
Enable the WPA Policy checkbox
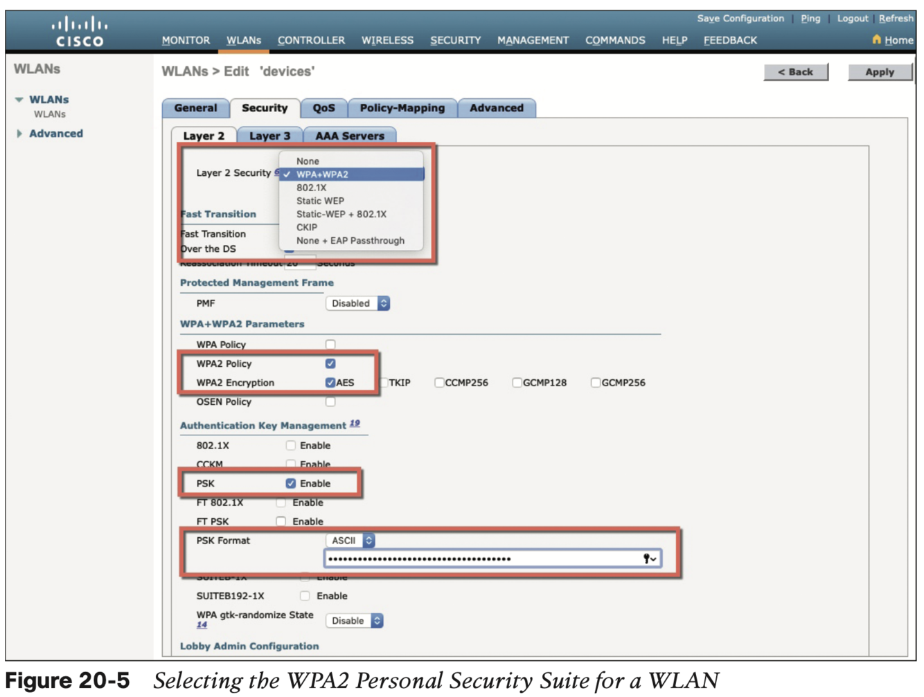click(x=330, y=344)
